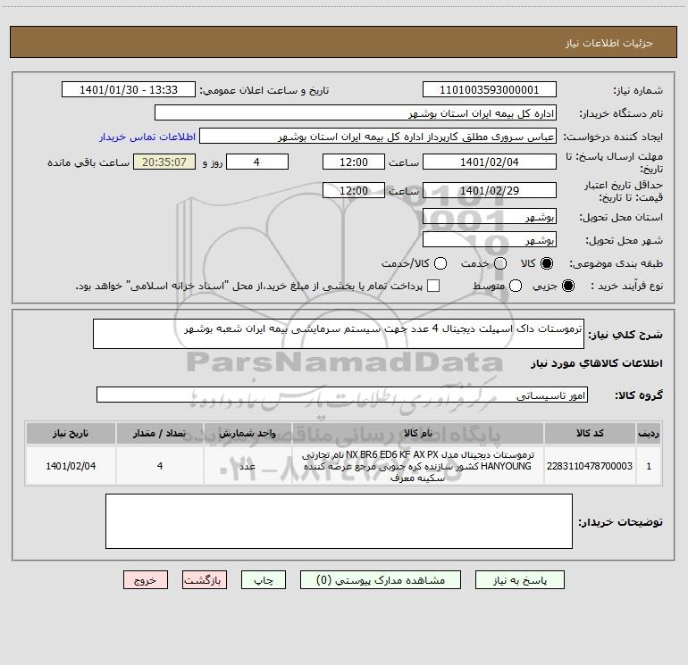Click the گروه کالا امور تاسیساتی field

[342, 395]
